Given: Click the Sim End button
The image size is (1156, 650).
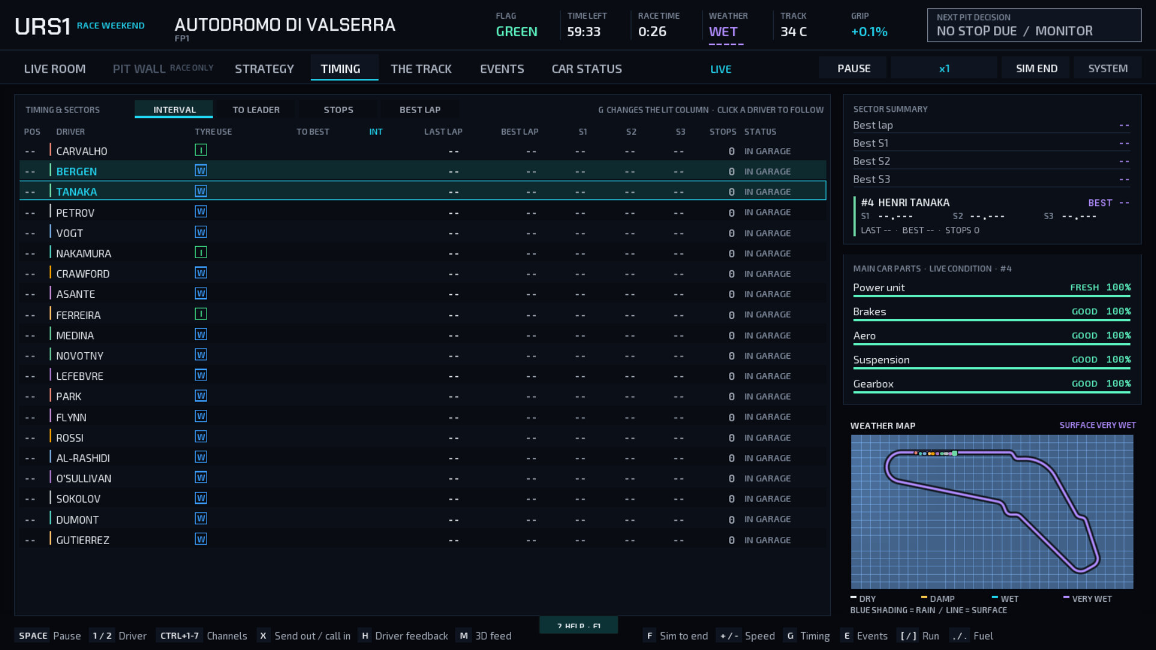Looking at the screenshot, I should tap(1036, 69).
